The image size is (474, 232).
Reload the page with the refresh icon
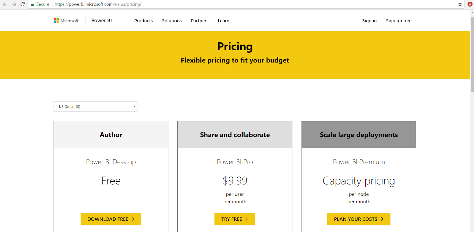pyautogui.click(x=23, y=4)
